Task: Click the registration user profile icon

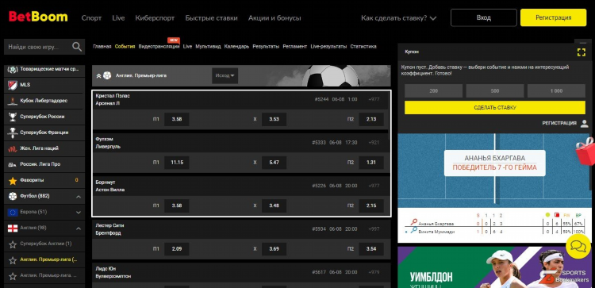Action: tap(585, 123)
